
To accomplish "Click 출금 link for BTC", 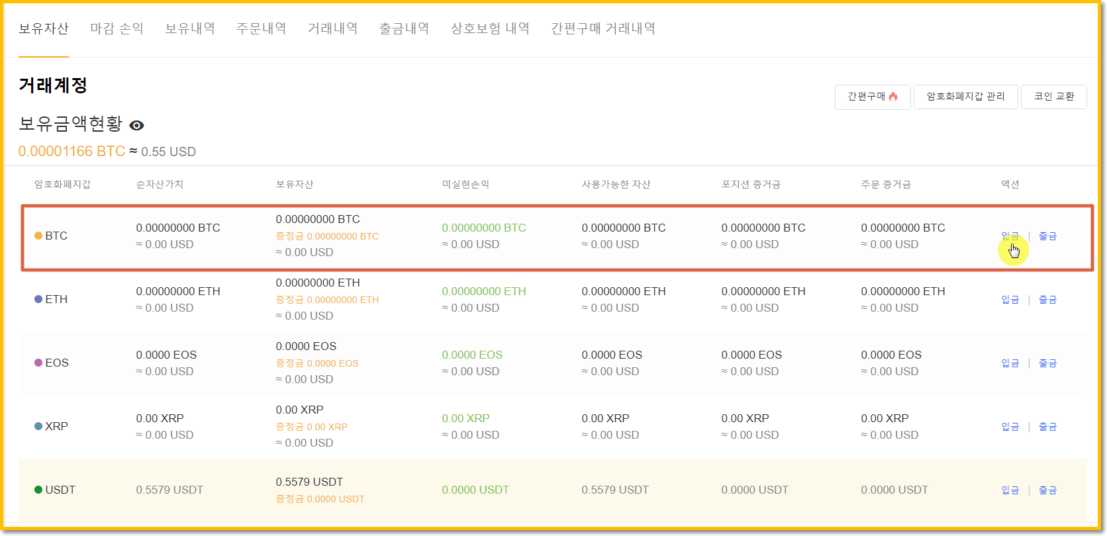I will click(x=1047, y=236).
